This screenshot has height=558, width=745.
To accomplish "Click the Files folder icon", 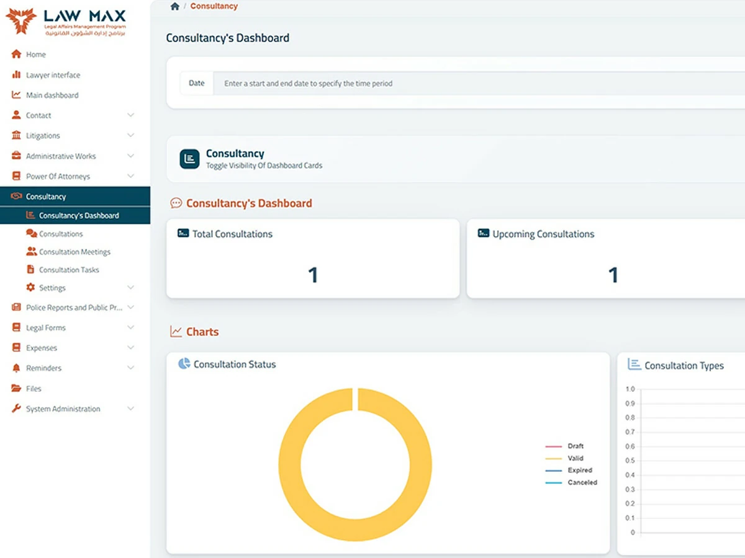I will click(x=16, y=389).
